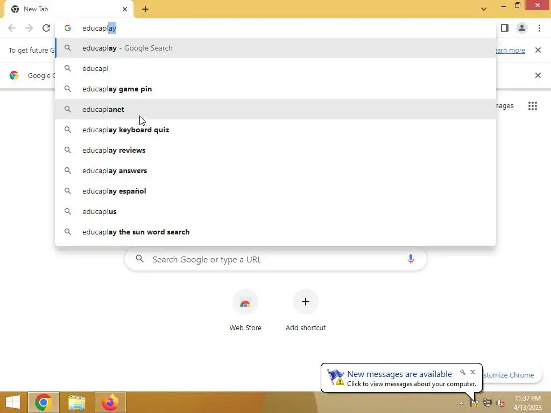Open the Google apps grid icon
551x413 pixels.
[532, 106]
